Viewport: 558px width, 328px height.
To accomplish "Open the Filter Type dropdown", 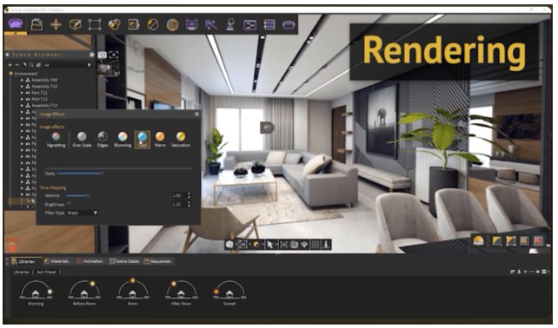I will [83, 213].
